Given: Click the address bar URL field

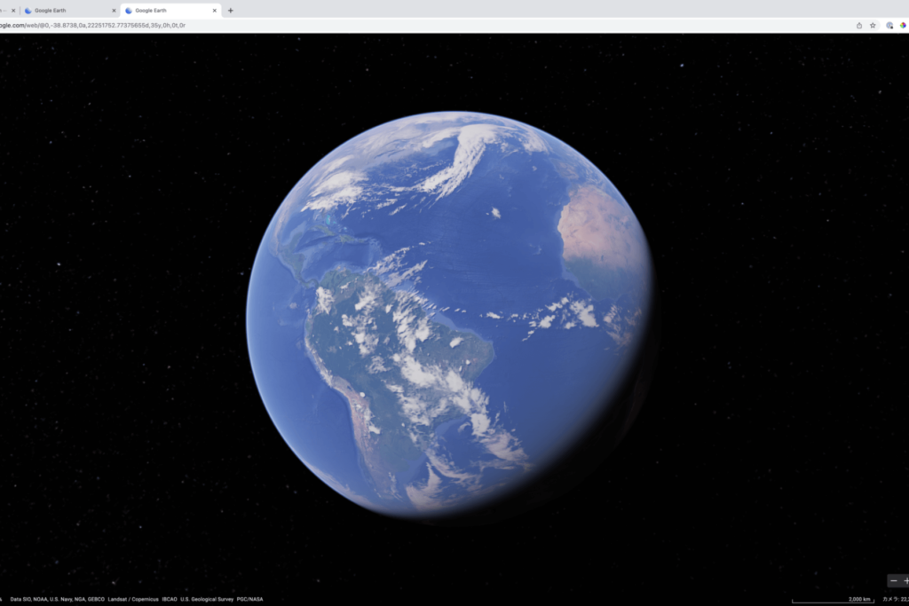Looking at the screenshot, I should [93, 26].
